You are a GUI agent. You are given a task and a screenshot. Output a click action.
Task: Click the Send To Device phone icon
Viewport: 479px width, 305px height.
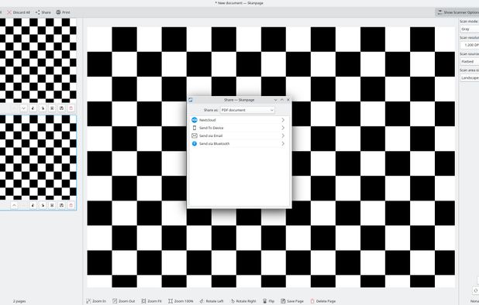coord(195,128)
